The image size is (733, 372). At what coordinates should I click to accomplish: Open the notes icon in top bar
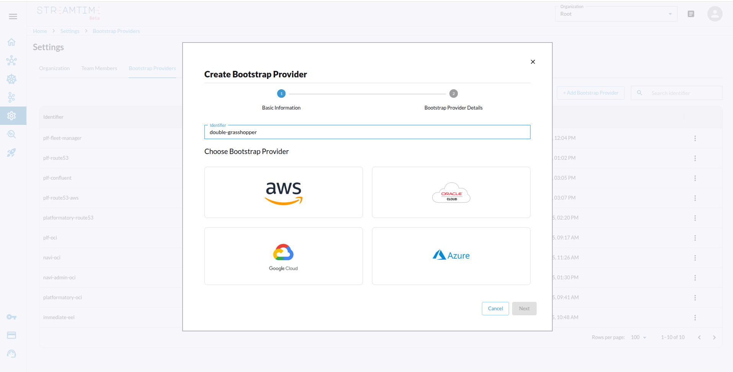coord(691,14)
